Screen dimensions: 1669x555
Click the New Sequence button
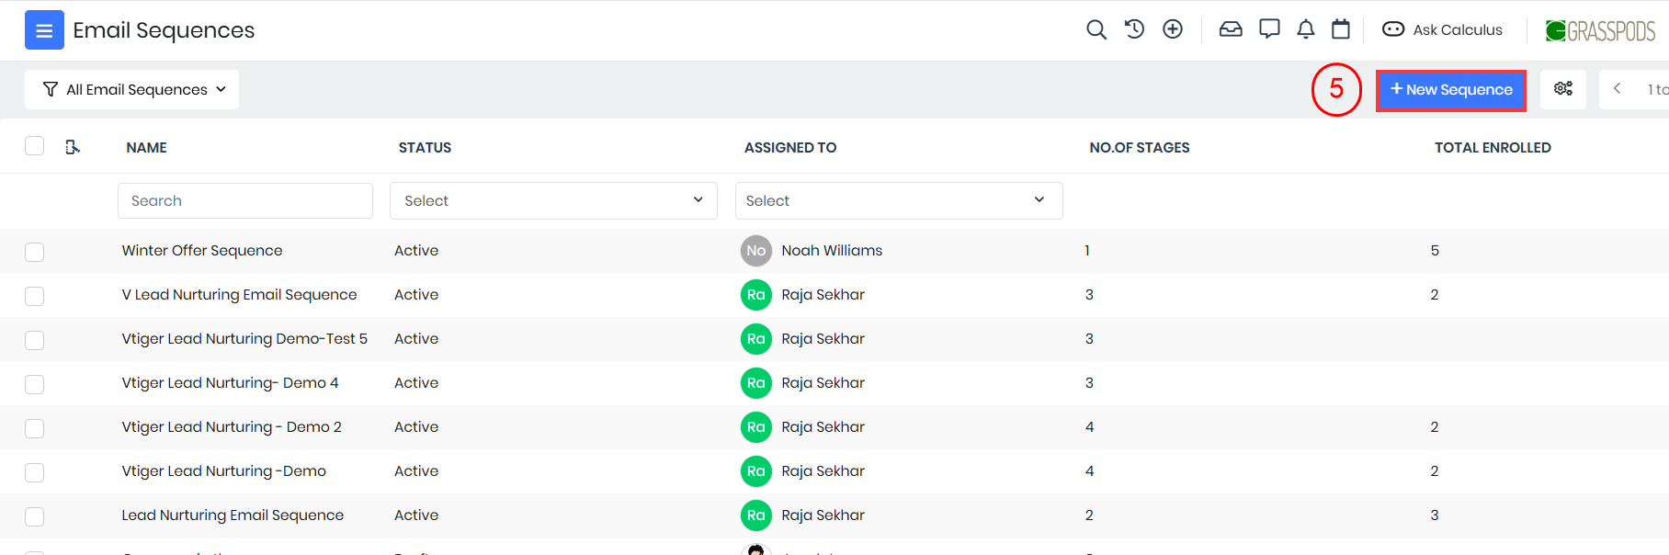coord(1450,90)
